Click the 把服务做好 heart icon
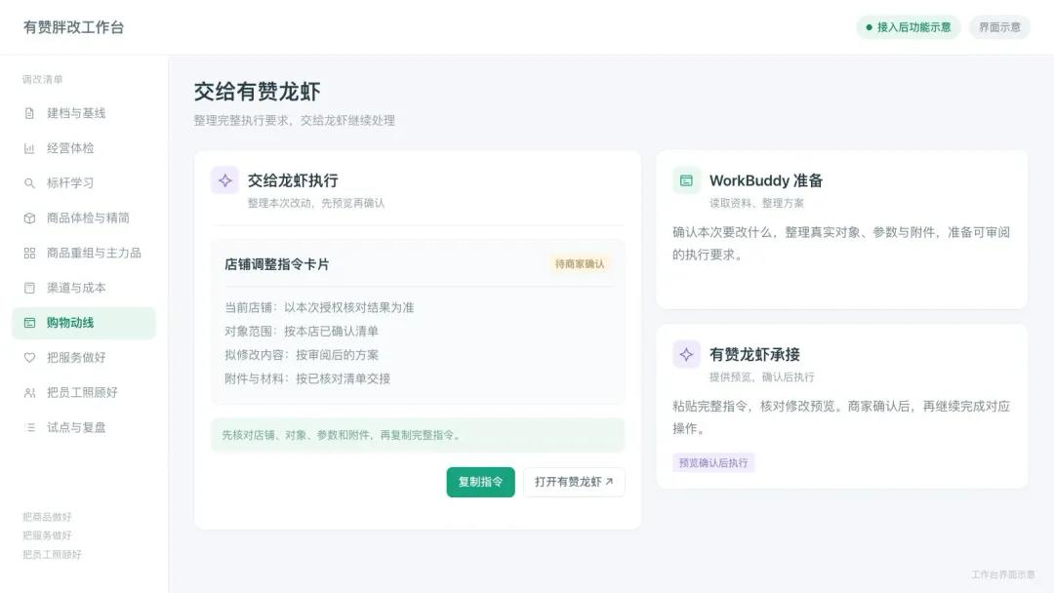 [x=29, y=358]
